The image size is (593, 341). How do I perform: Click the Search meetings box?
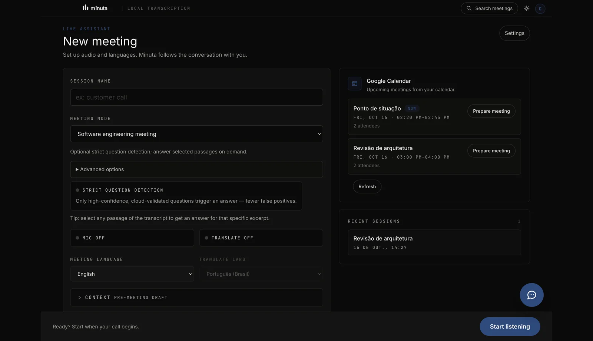point(489,8)
